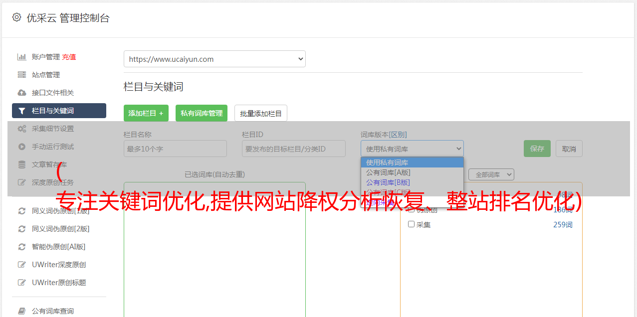The width and height of the screenshot is (637, 317).
Task: Open the 词库版本 dropdown showing 使用私有词库
Action: [x=412, y=149]
